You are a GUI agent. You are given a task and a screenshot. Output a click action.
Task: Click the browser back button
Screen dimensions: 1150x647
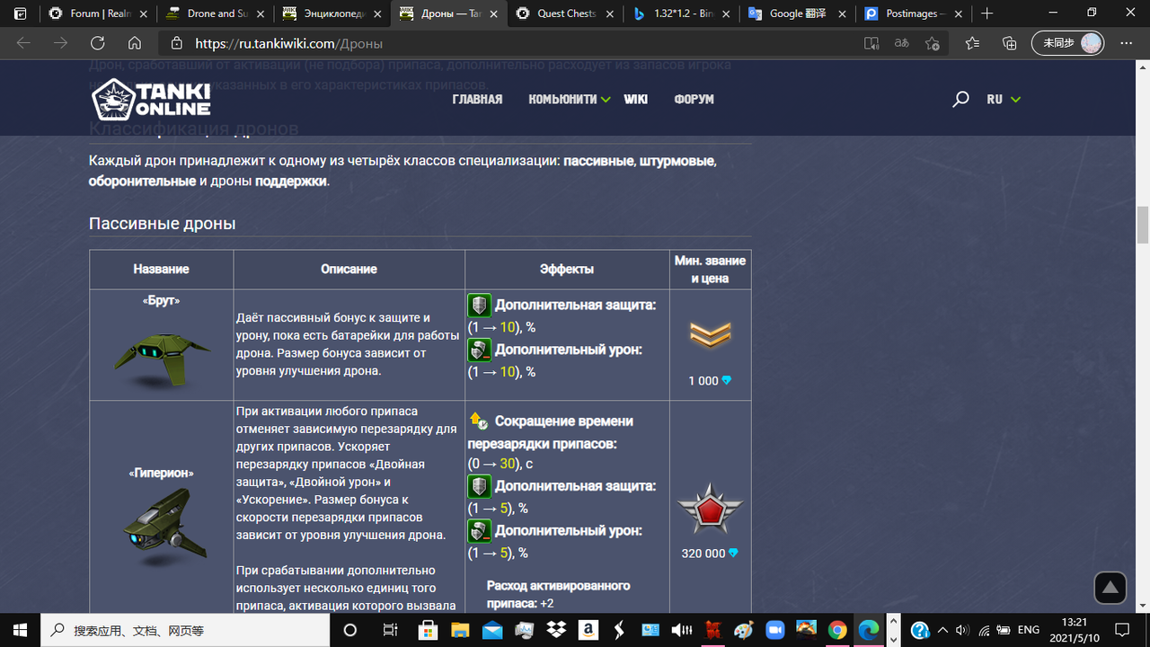23,43
